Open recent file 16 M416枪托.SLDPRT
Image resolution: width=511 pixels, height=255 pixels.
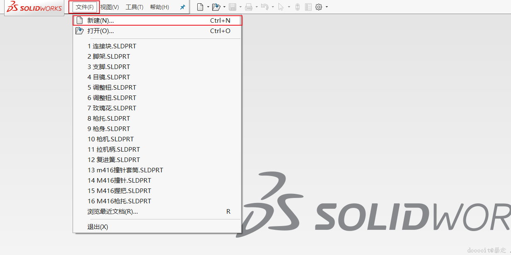click(157, 201)
